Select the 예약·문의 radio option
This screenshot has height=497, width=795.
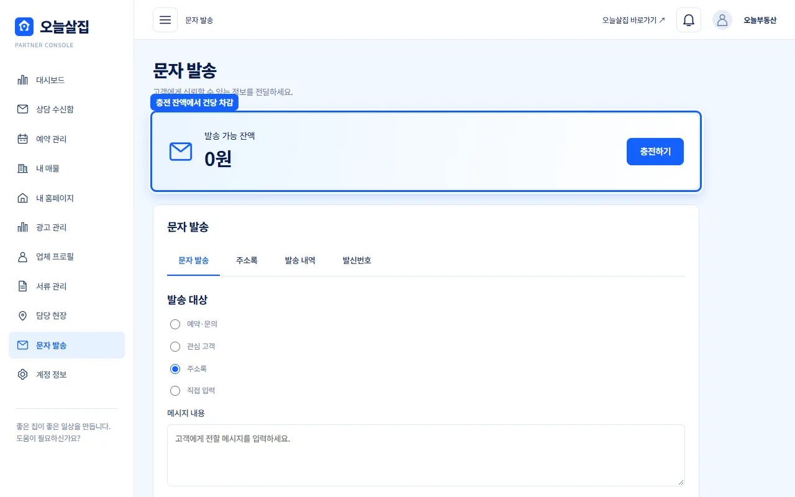click(x=175, y=324)
